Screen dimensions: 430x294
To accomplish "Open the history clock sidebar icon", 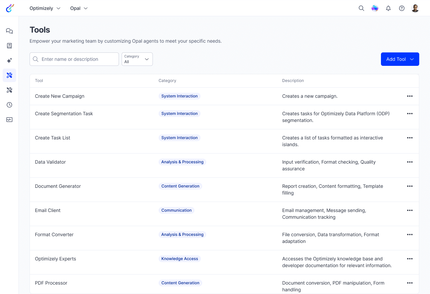I will click(x=9, y=105).
